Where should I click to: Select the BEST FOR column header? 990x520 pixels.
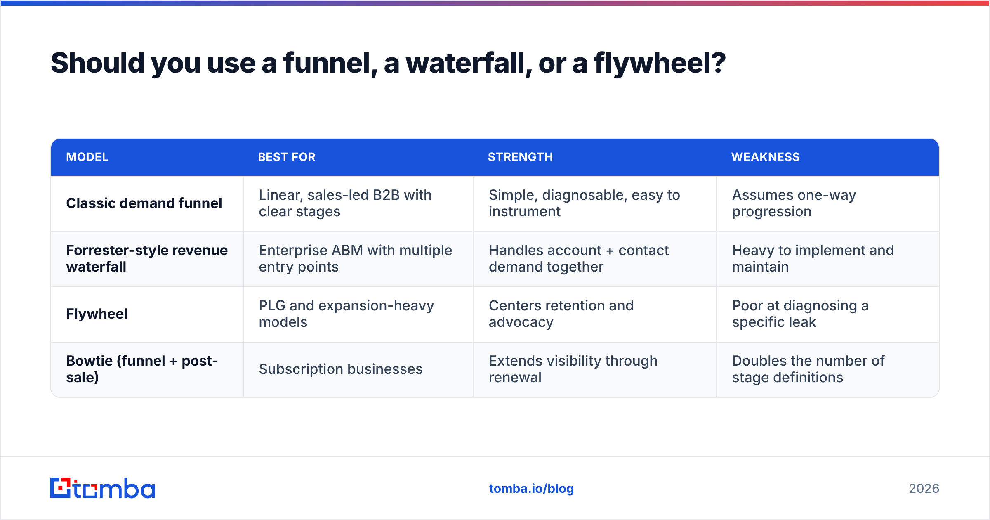[287, 157]
